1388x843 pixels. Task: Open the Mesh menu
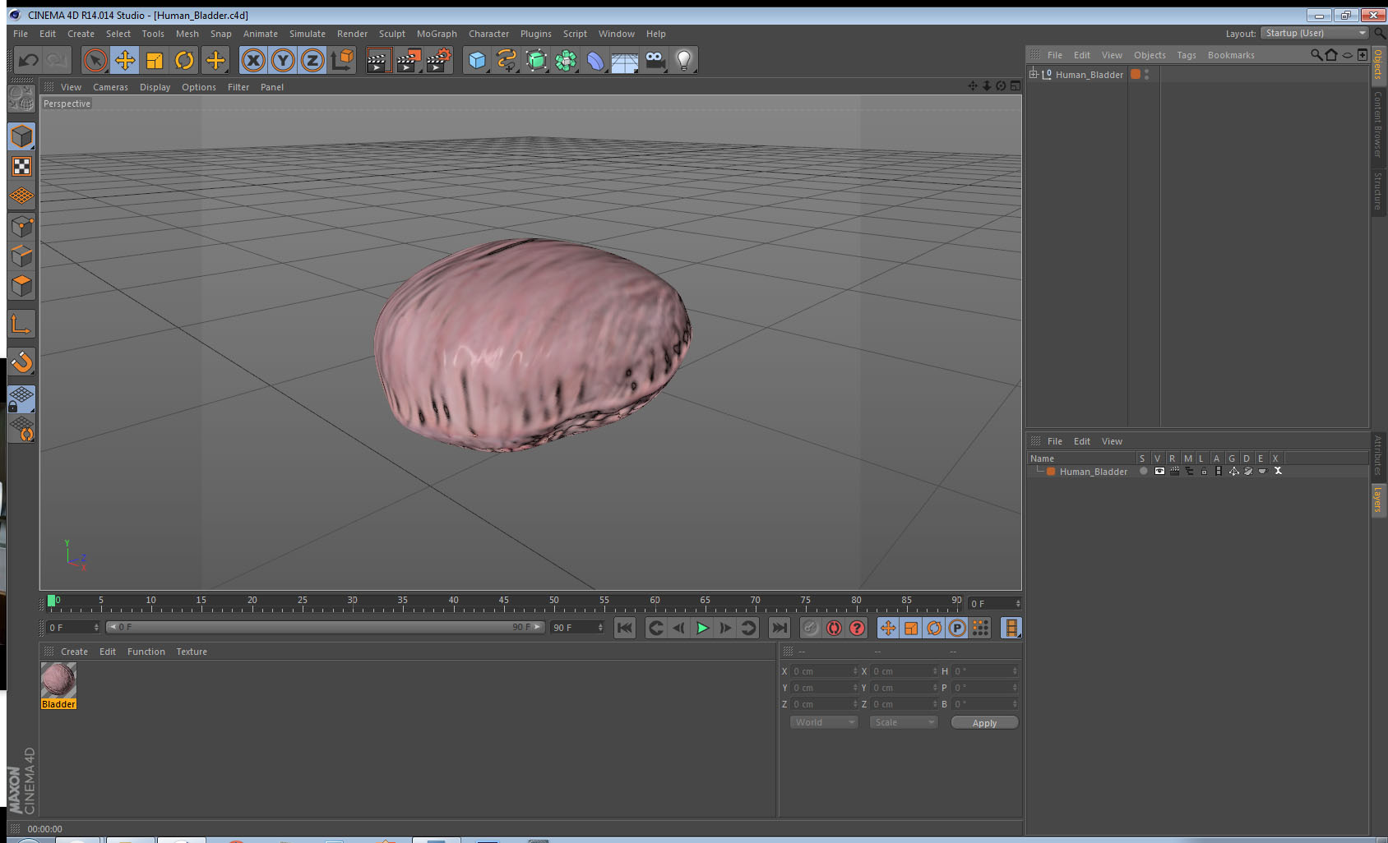(x=187, y=34)
